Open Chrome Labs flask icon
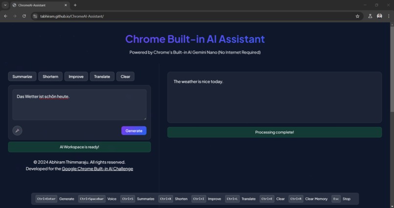This screenshot has width=394, height=208. click(x=370, y=16)
